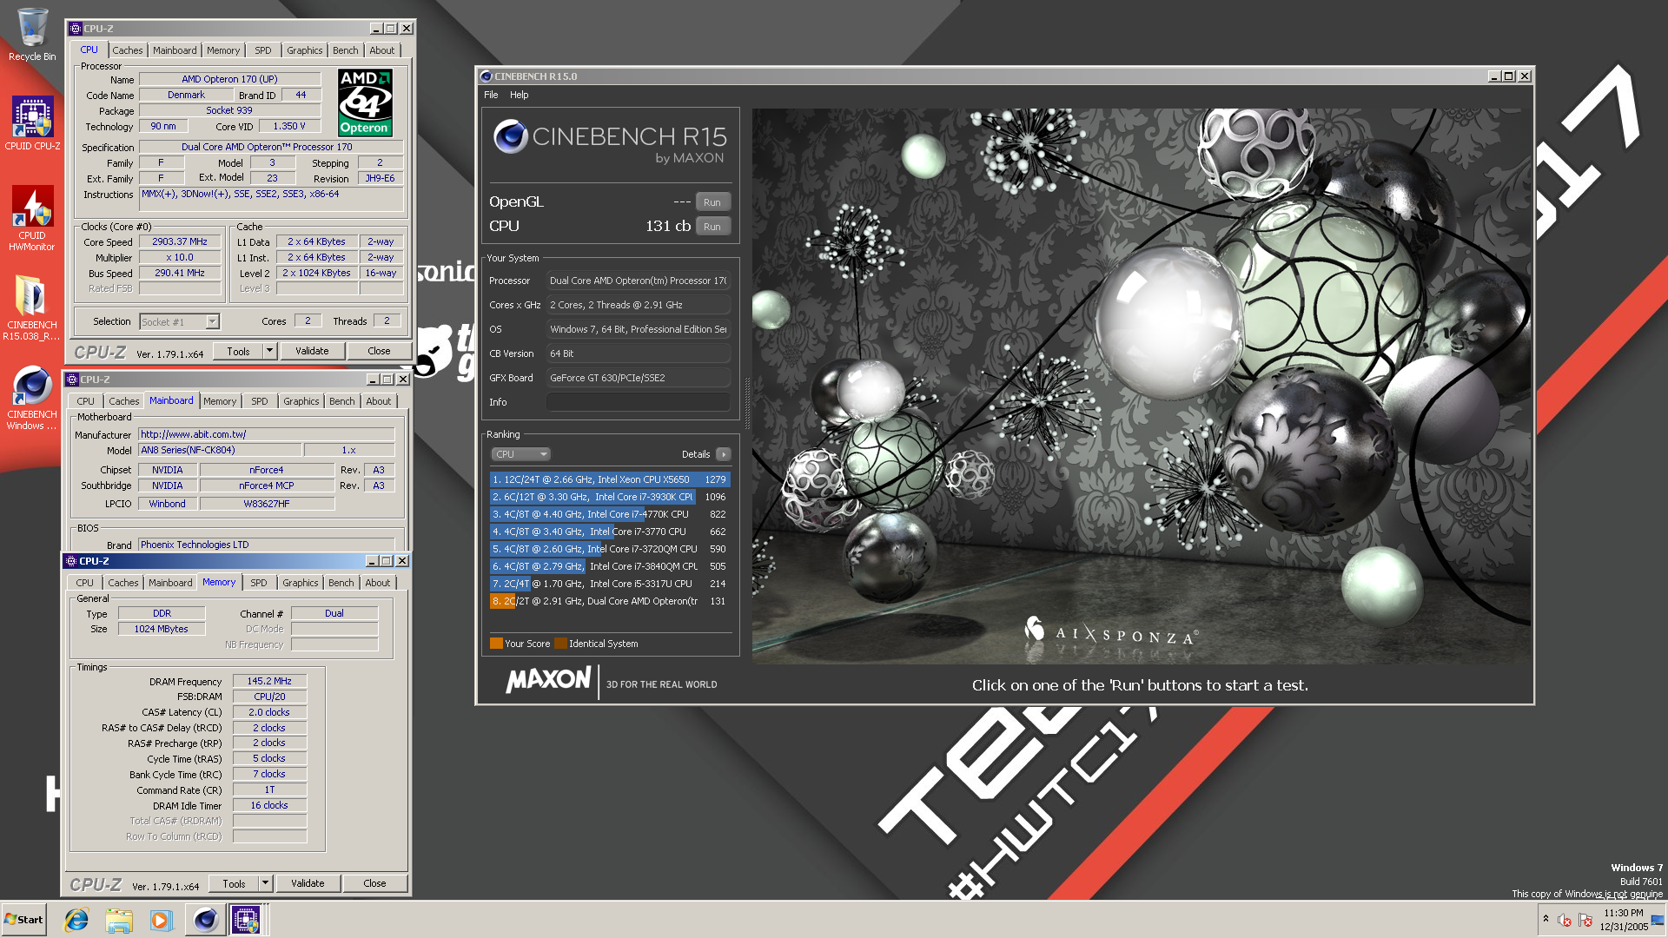Click the Action Center flag tray icon
Viewport: 1668px width, 938px height.
click(1585, 920)
